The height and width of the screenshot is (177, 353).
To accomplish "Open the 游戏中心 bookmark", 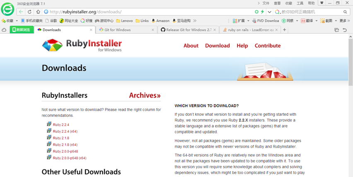I will (104, 21).
